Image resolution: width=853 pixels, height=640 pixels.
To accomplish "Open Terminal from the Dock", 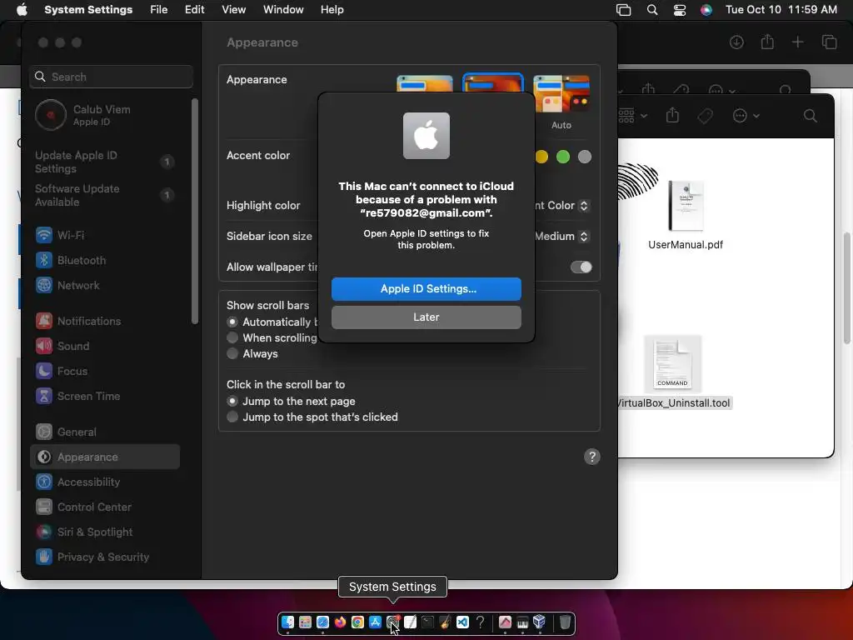I will pyautogui.click(x=427, y=622).
